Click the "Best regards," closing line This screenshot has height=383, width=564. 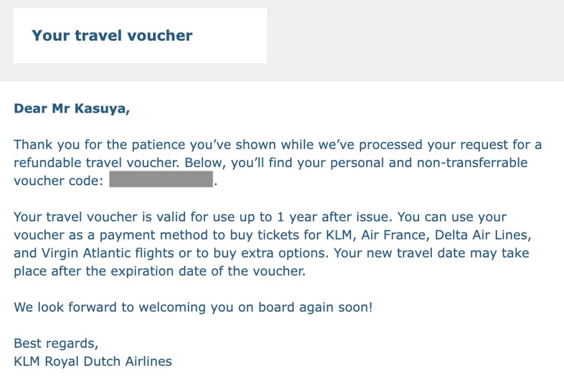pos(56,344)
